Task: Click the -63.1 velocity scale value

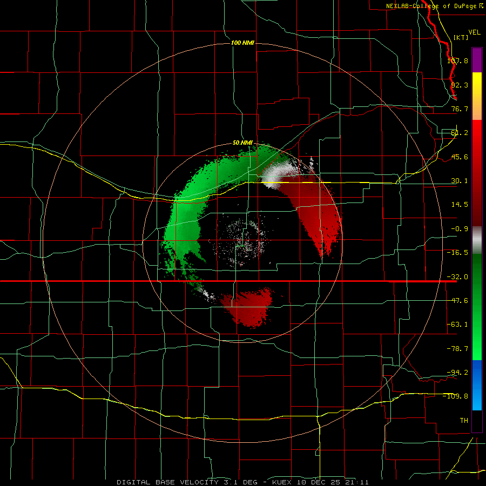Action: coord(457,325)
